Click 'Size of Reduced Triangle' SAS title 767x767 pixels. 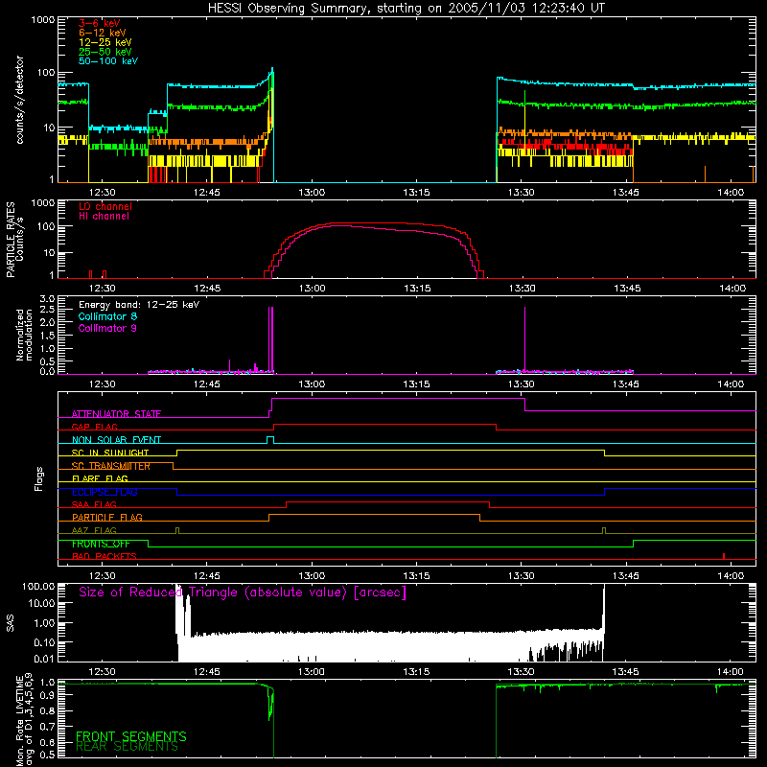pyautogui.click(x=243, y=593)
